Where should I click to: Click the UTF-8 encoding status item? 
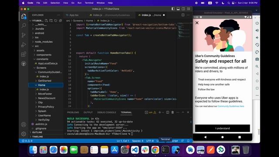[x=150, y=141]
